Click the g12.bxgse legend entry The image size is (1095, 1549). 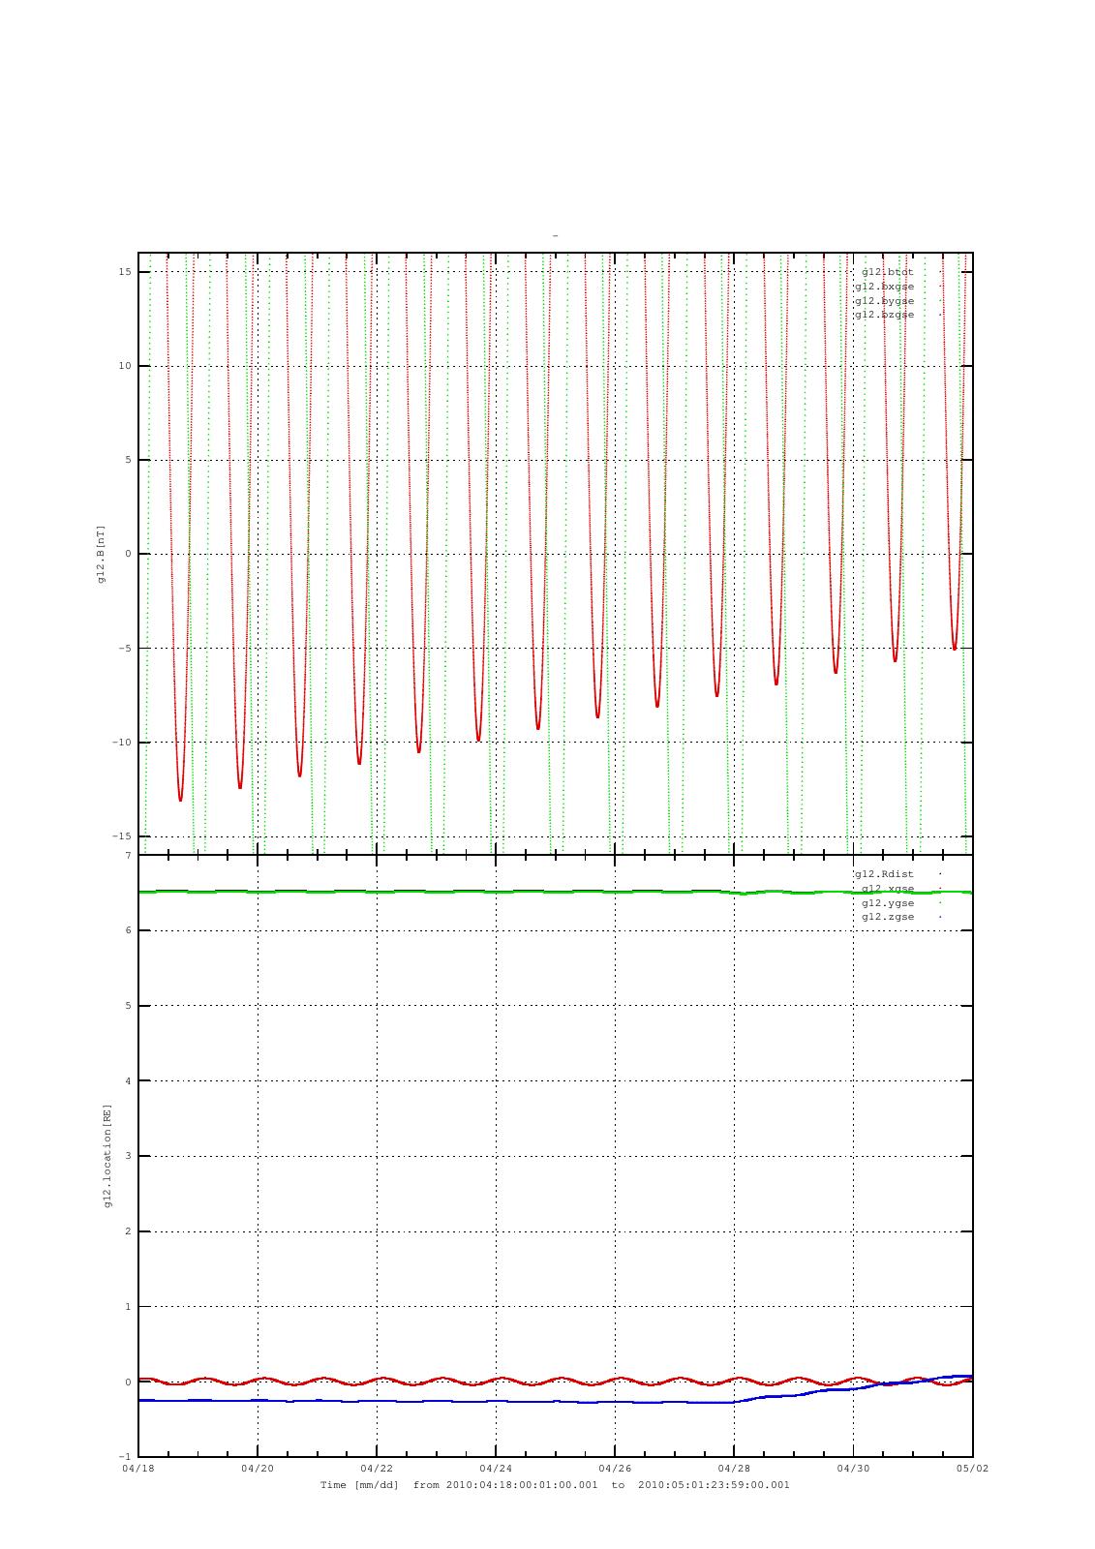click(x=884, y=287)
